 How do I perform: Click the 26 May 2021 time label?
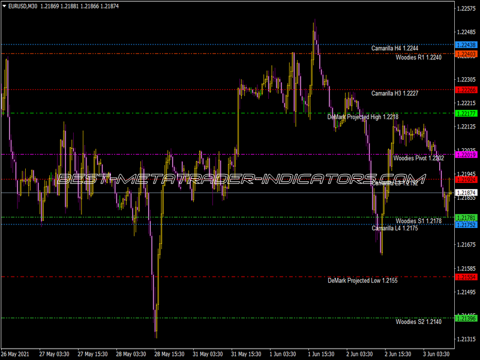16,354
